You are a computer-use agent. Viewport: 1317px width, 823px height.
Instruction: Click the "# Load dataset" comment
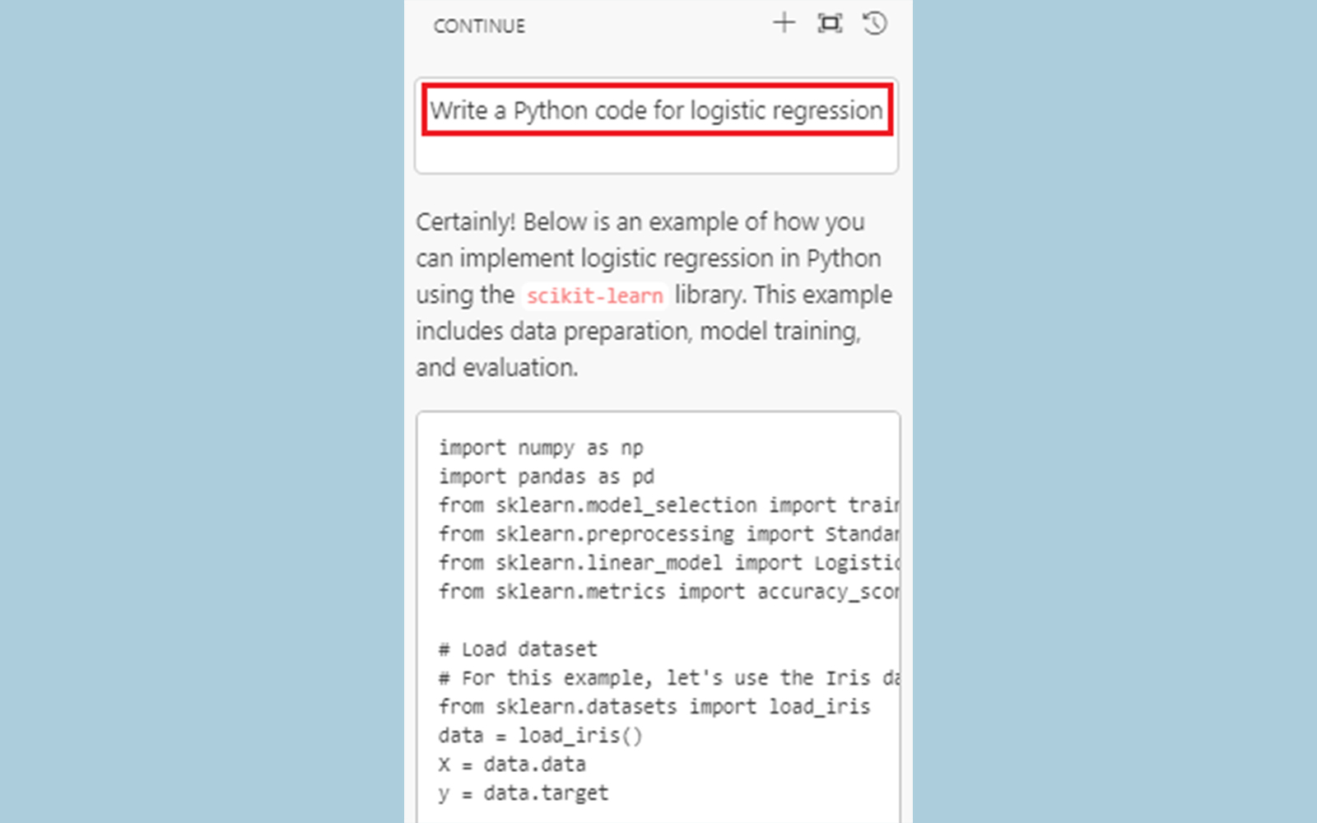click(518, 649)
